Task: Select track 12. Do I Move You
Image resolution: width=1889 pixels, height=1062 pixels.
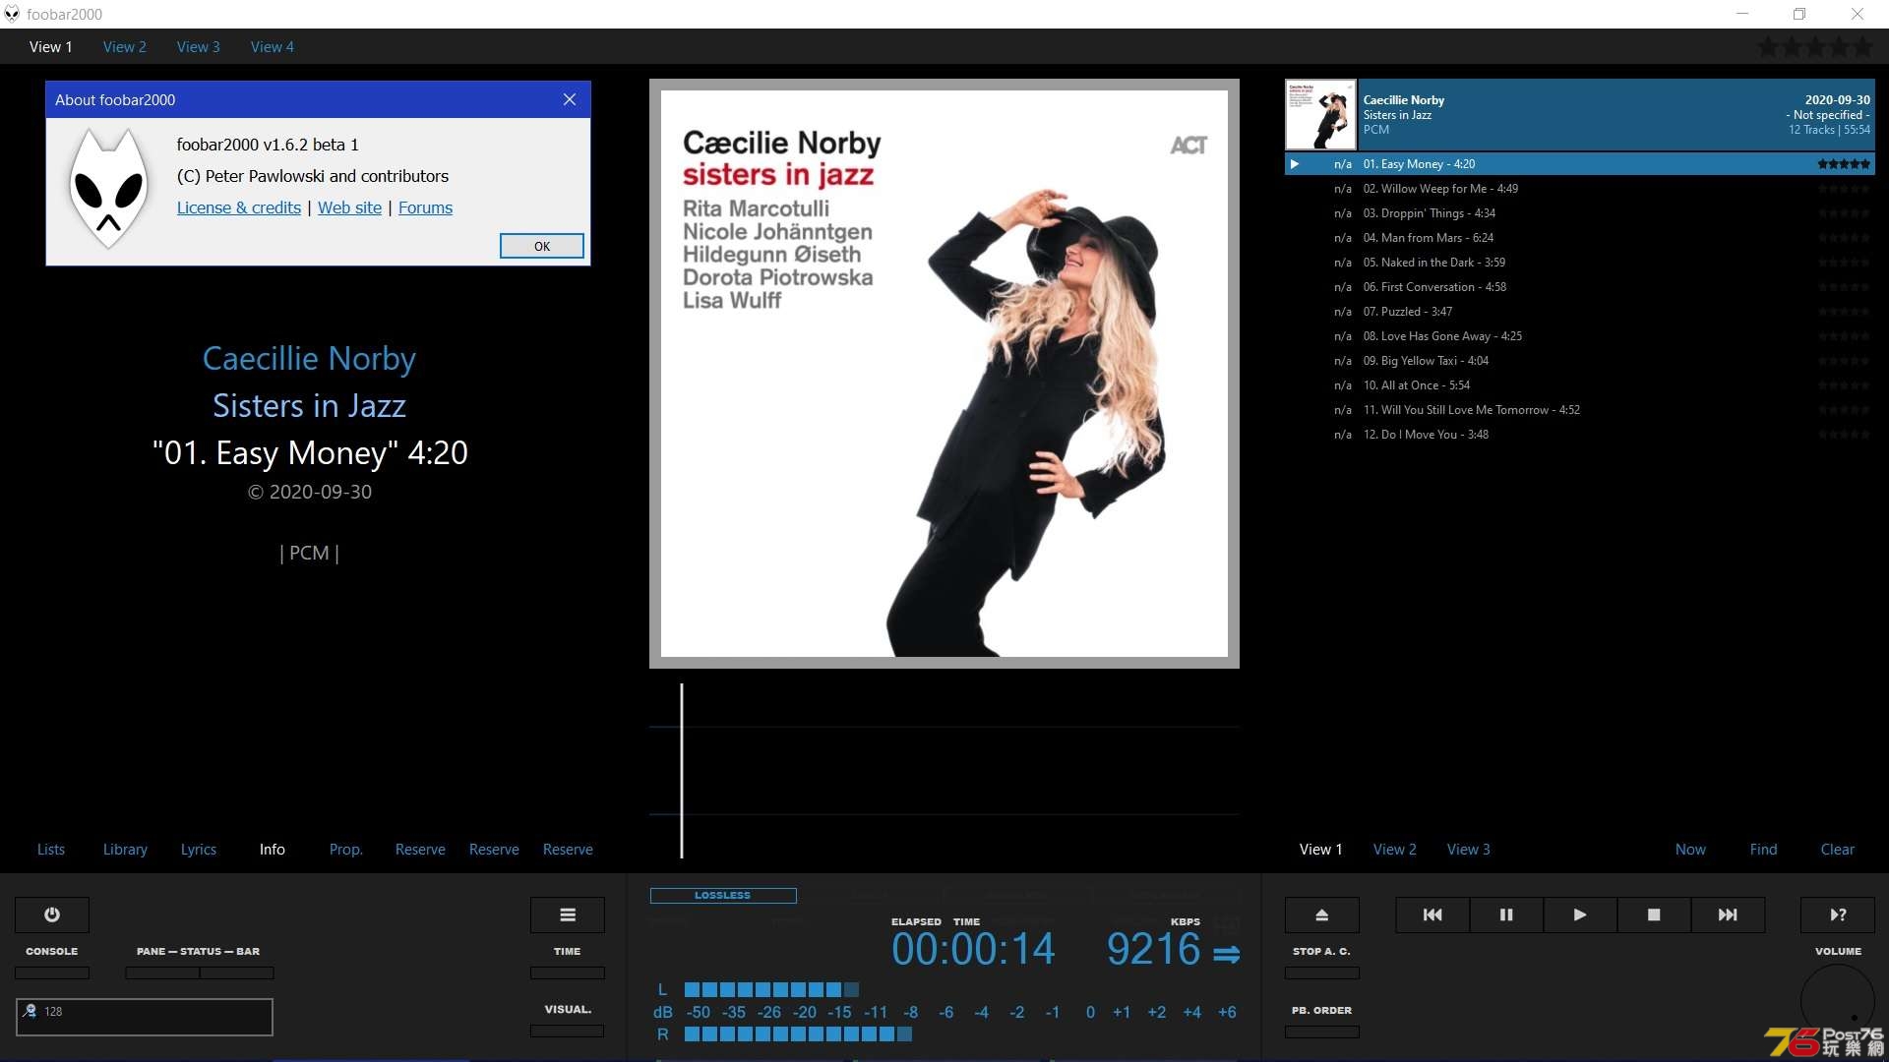Action: click(x=1580, y=435)
